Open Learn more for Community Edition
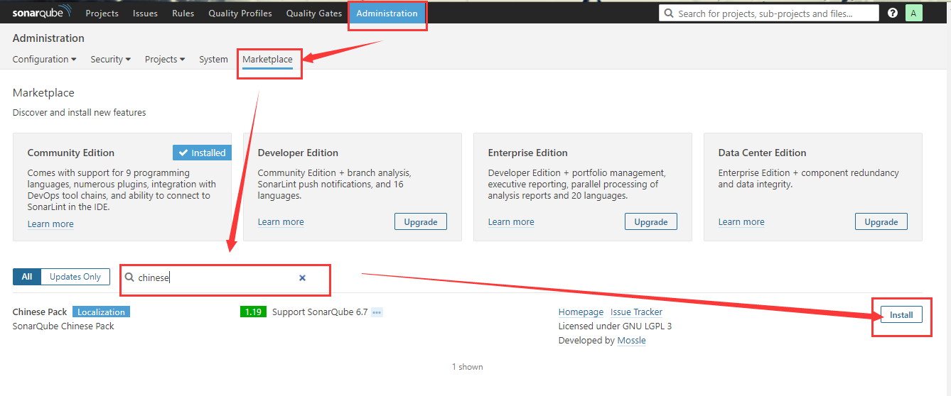 pos(50,224)
